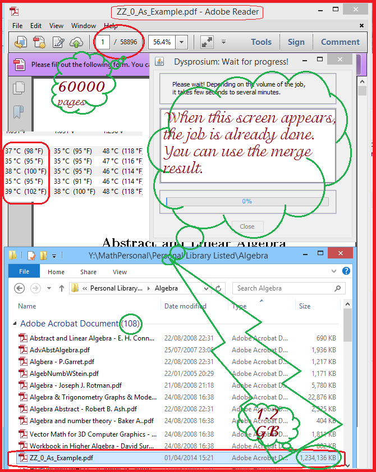Sort files by the Size column header
The width and height of the screenshot is (376, 472).
(305, 306)
